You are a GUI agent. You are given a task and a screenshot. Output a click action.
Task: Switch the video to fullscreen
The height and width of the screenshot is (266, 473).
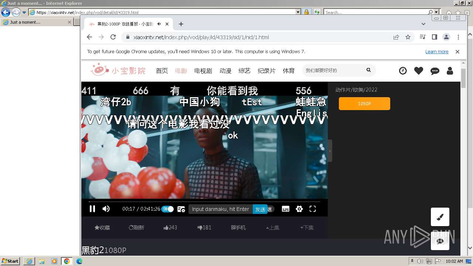(313, 209)
